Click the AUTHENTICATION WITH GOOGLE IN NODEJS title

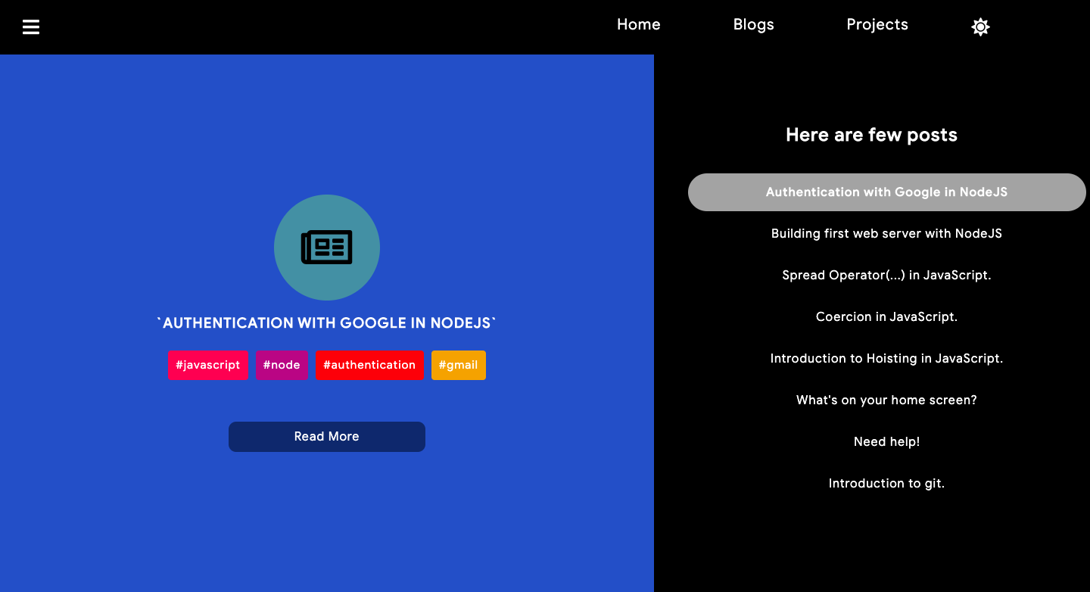(327, 323)
